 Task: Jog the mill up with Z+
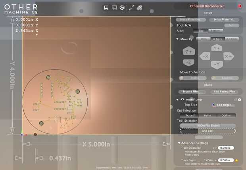(x=189, y=51)
